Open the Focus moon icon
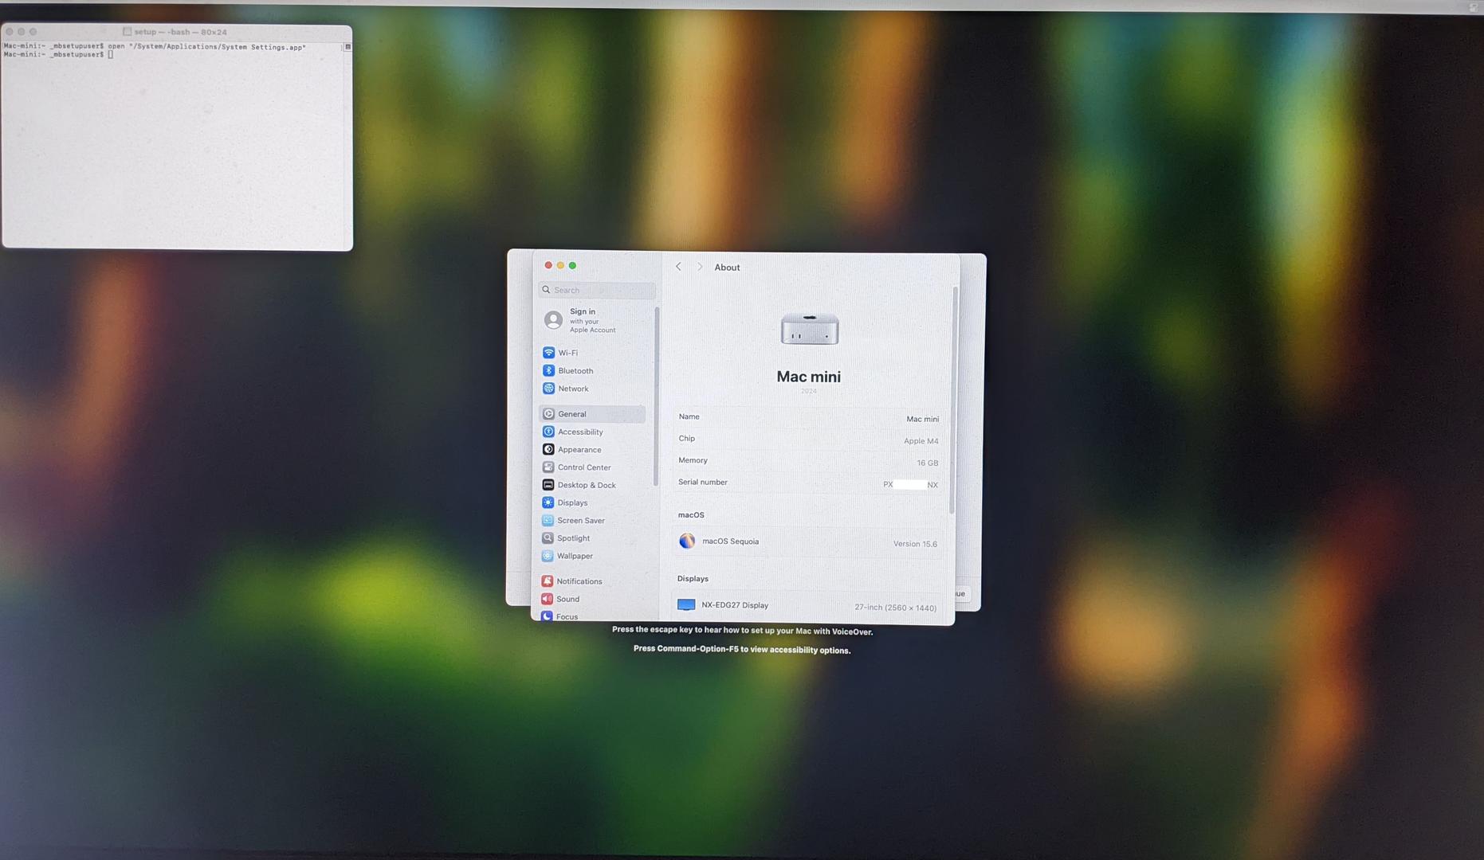The width and height of the screenshot is (1484, 860). pyautogui.click(x=547, y=616)
